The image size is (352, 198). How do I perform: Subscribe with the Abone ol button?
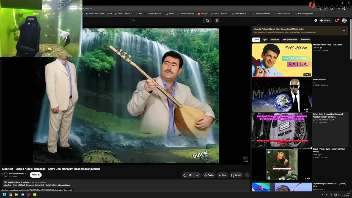pos(35,175)
